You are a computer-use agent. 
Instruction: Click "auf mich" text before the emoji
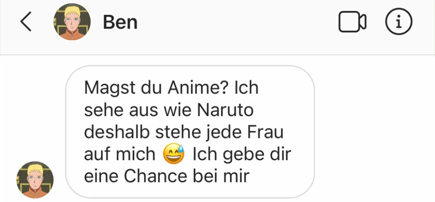click(120, 154)
